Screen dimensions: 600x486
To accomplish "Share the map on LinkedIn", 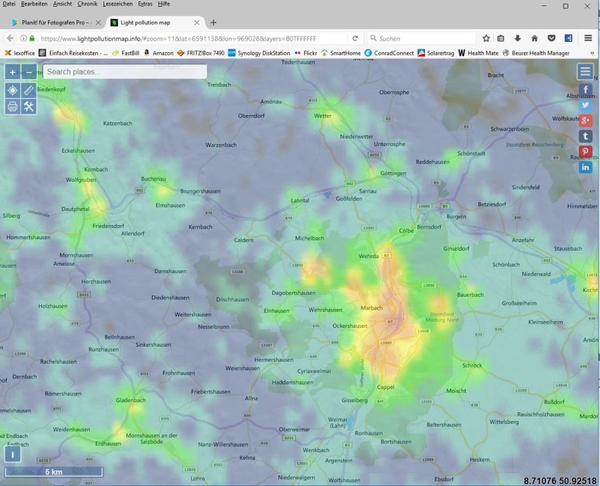I will tap(585, 167).
